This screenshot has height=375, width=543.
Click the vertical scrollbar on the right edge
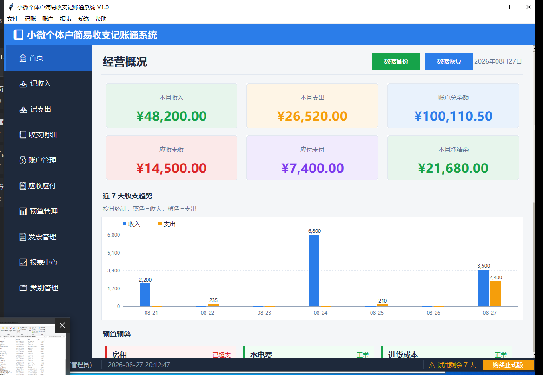(x=533, y=201)
